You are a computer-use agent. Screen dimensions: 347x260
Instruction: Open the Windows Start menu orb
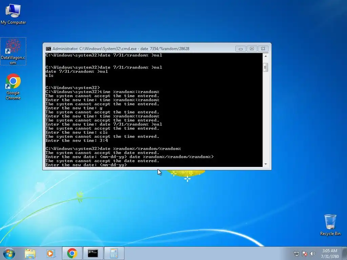coord(9,253)
